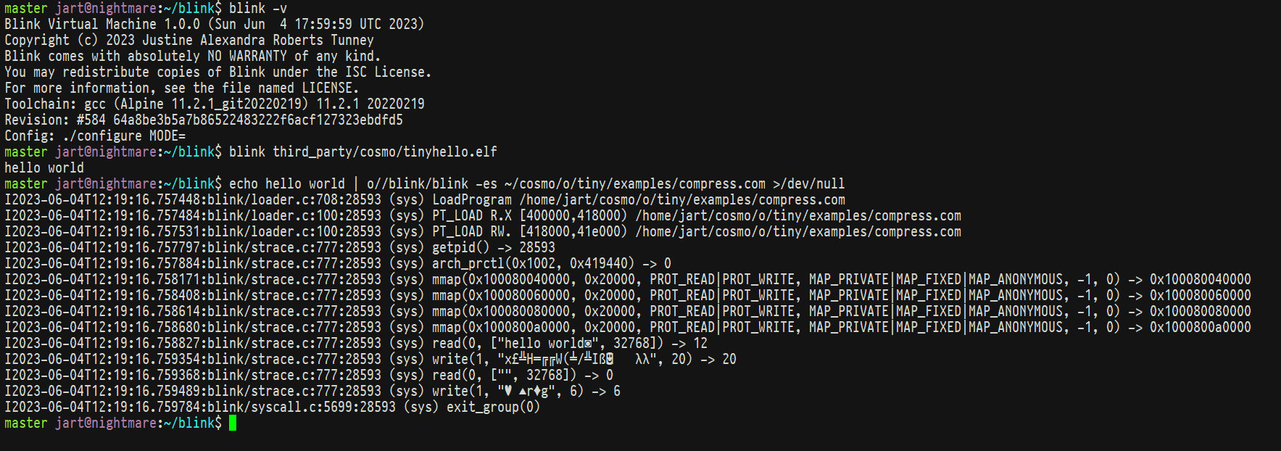Click the PT_LOAD RW. segment line
The image size is (1281, 451).
(x=483, y=231)
